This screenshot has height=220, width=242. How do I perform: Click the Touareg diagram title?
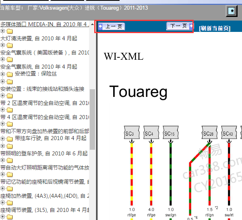tap(138, 92)
